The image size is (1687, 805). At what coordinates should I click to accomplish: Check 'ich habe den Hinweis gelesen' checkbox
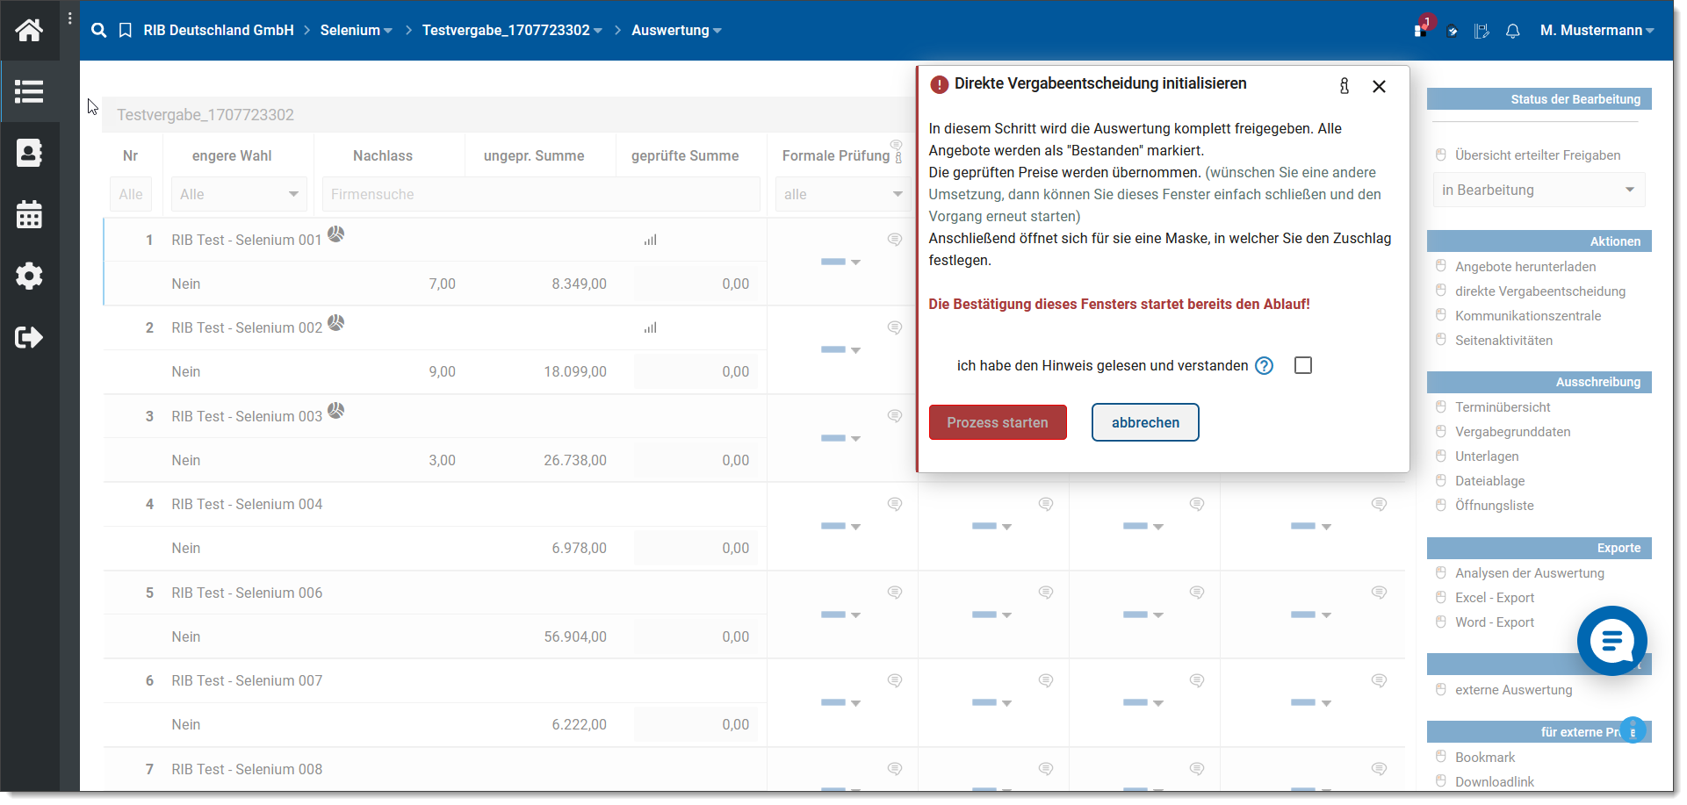pyautogui.click(x=1302, y=365)
